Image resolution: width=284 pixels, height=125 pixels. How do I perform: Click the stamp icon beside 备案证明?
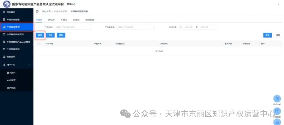tap(4, 56)
